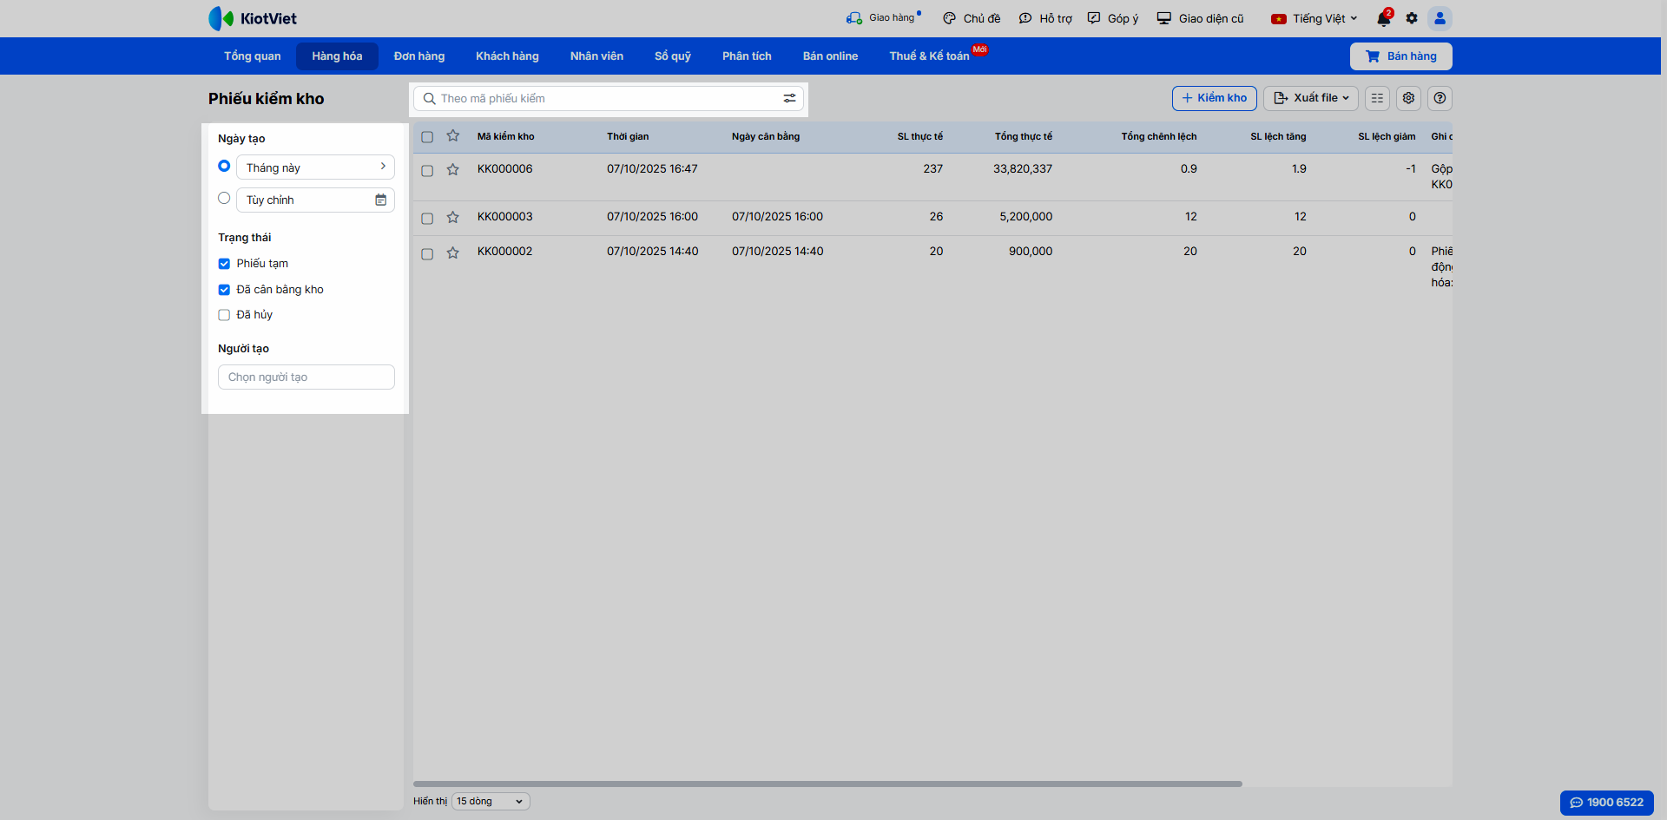Open table column settings gear

(x=1408, y=98)
